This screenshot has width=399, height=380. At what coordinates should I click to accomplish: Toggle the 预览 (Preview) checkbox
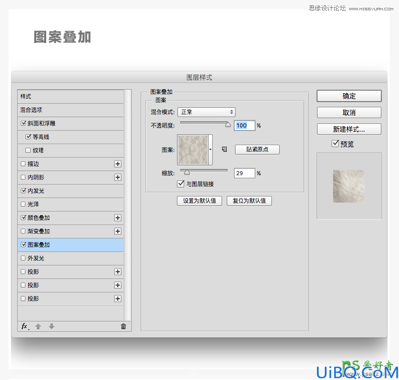[x=335, y=144]
